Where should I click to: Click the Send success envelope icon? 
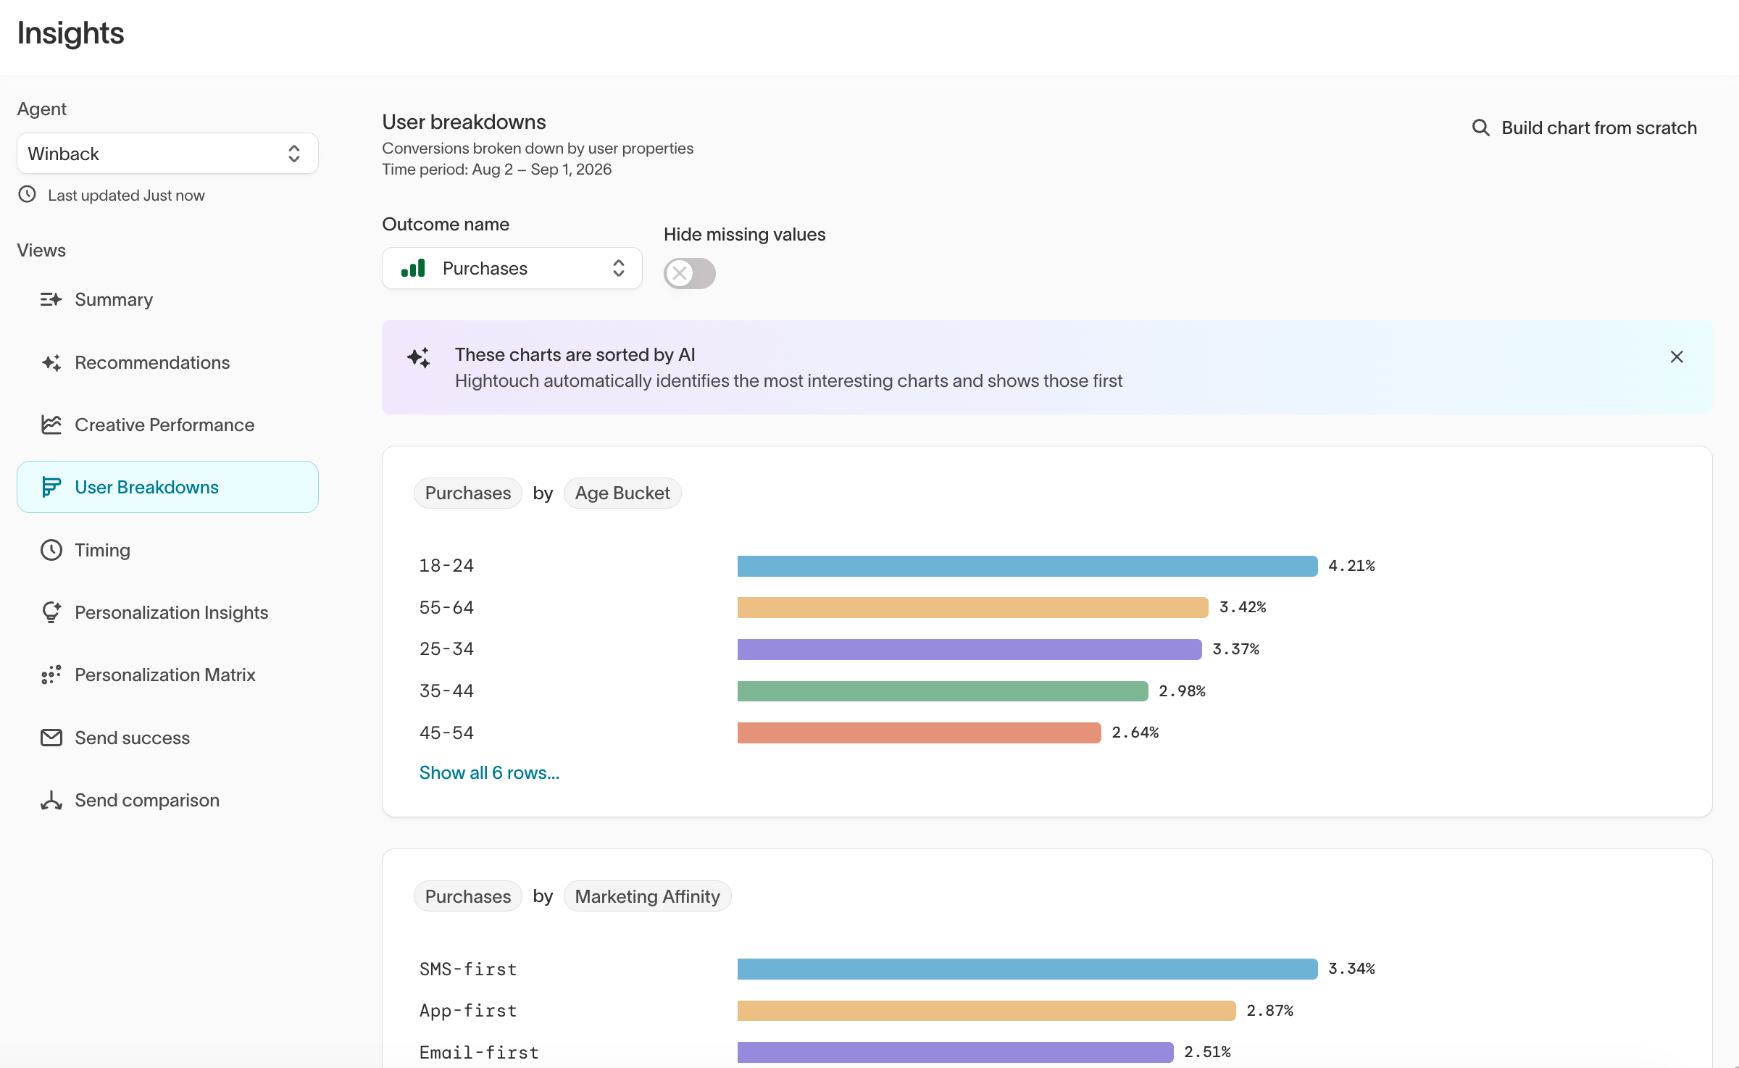[51, 738]
